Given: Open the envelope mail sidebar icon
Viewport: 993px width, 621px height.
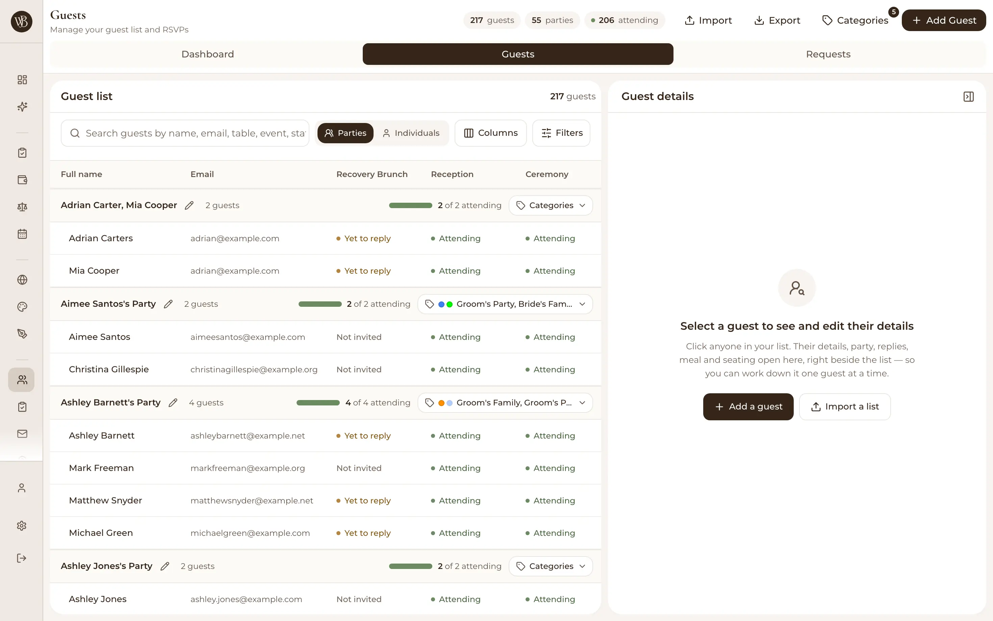Looking at the screenshot, I should [22, 434].
